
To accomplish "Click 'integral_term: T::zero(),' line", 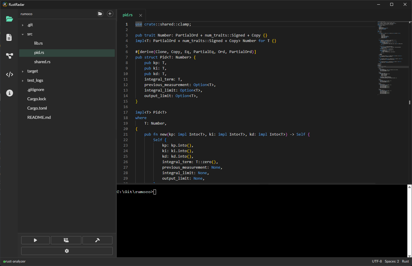I will click(190, 162).
